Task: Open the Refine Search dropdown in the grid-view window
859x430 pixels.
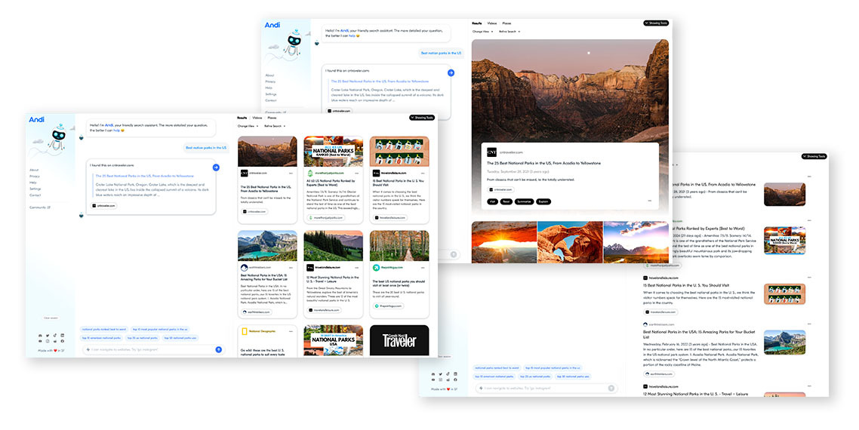Action: (275, 126)
